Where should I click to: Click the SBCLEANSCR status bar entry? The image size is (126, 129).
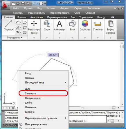coord(10,125)
